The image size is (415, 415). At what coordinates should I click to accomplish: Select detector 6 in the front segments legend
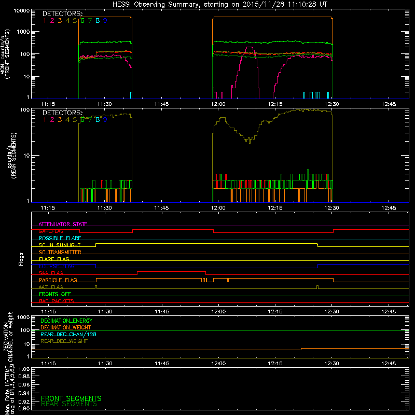click(82, 20)
